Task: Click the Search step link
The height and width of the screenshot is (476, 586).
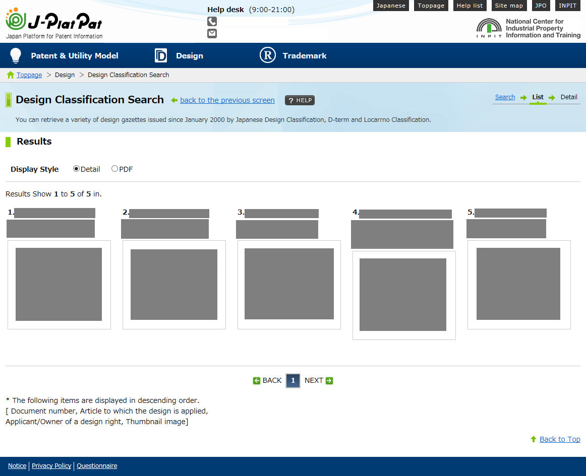Action: (505, 97)
